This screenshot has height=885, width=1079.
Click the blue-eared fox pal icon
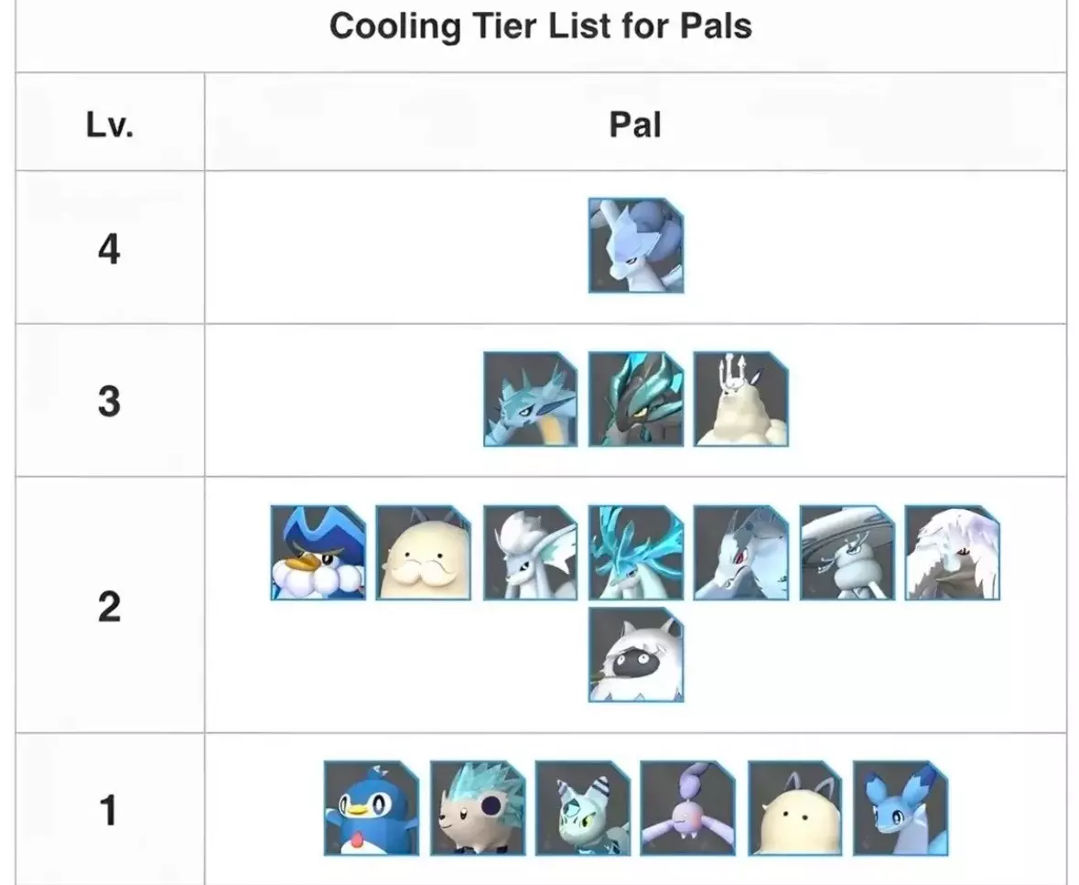[900, 809]
